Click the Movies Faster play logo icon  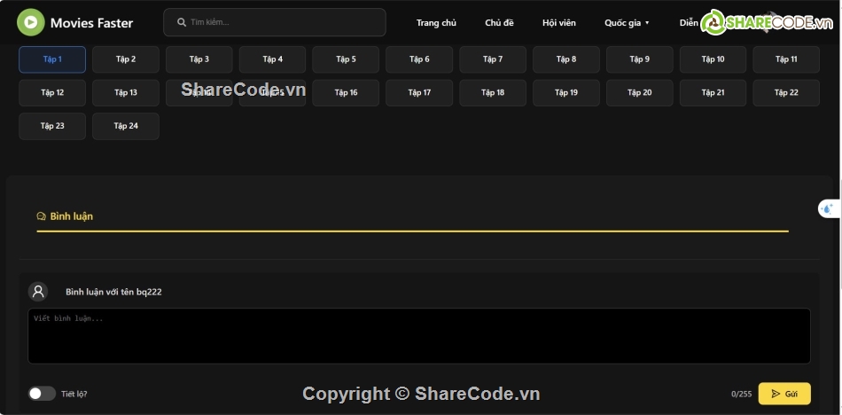(x=31, y=22)
